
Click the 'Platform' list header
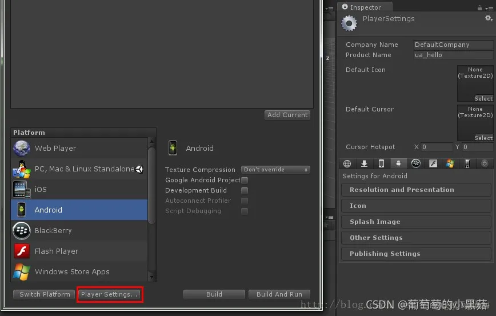83,133
